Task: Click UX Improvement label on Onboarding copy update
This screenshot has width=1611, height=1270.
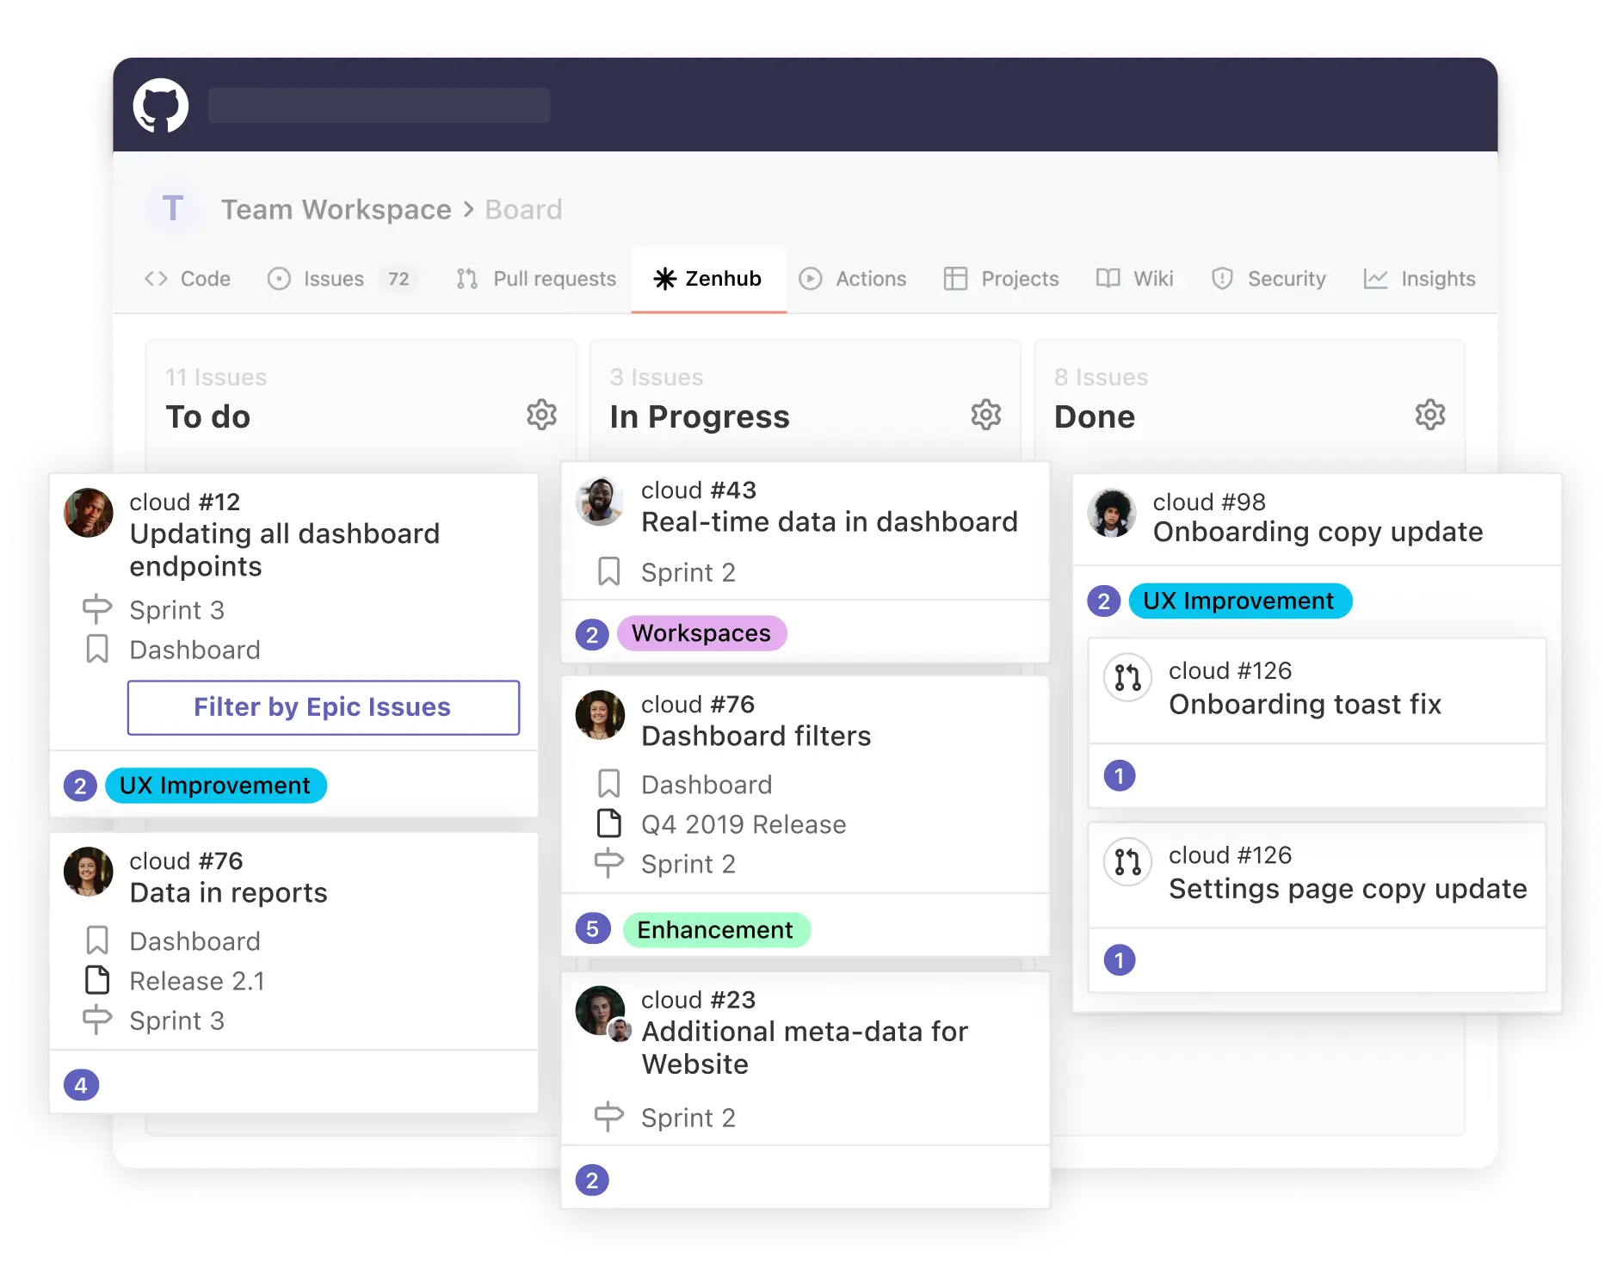Action: pos(1240,601)
